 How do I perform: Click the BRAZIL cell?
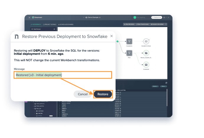(x=64, y=111)
